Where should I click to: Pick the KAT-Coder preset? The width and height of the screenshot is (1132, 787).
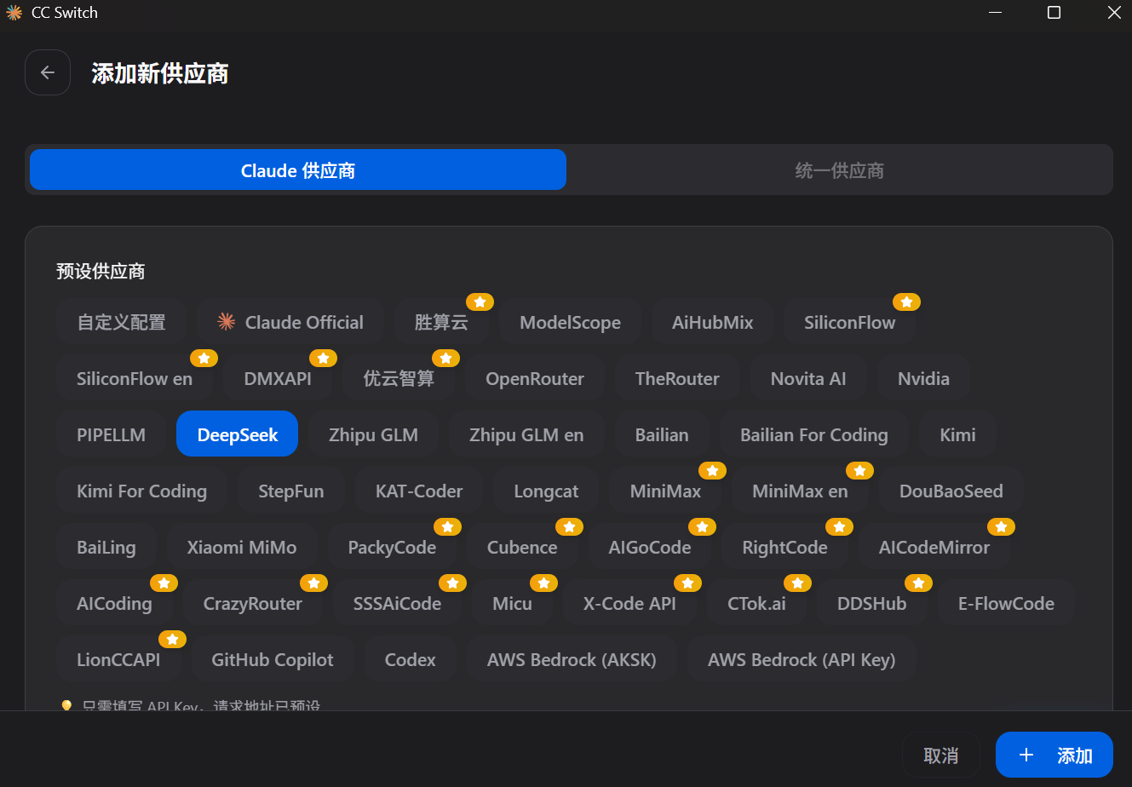coord(419,491)
